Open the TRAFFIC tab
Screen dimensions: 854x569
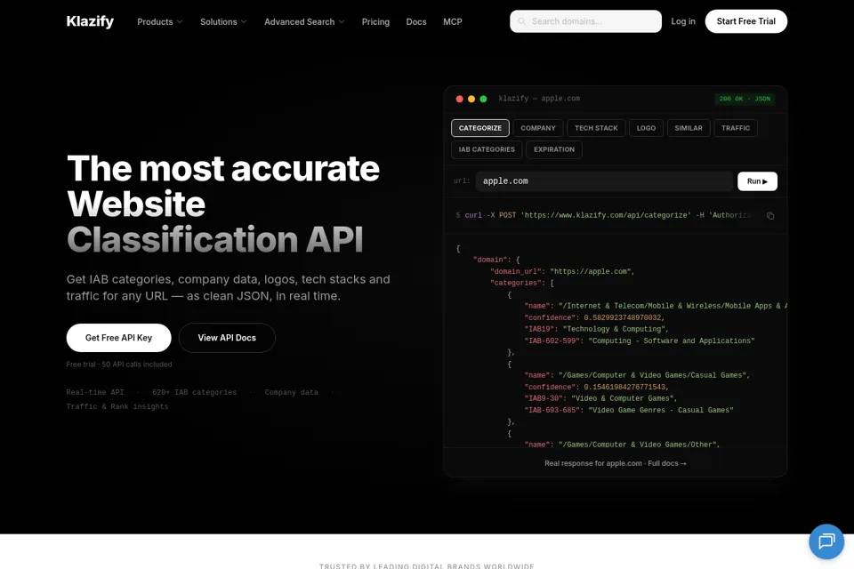736,128
